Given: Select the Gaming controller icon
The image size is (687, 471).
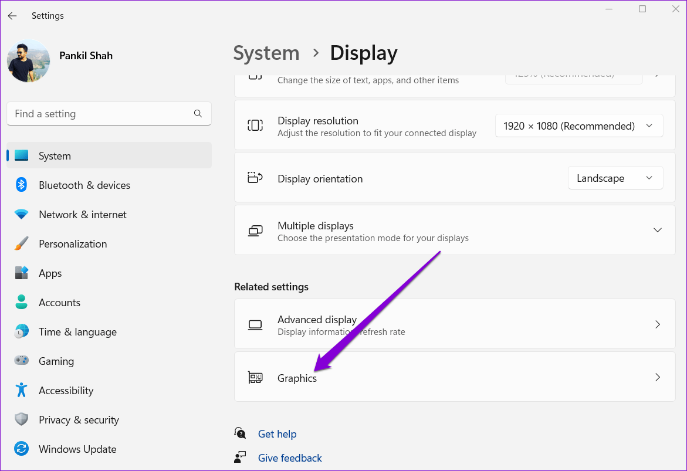Looking at the screenshot, I should pyautogui.click(x=22, y=361).
